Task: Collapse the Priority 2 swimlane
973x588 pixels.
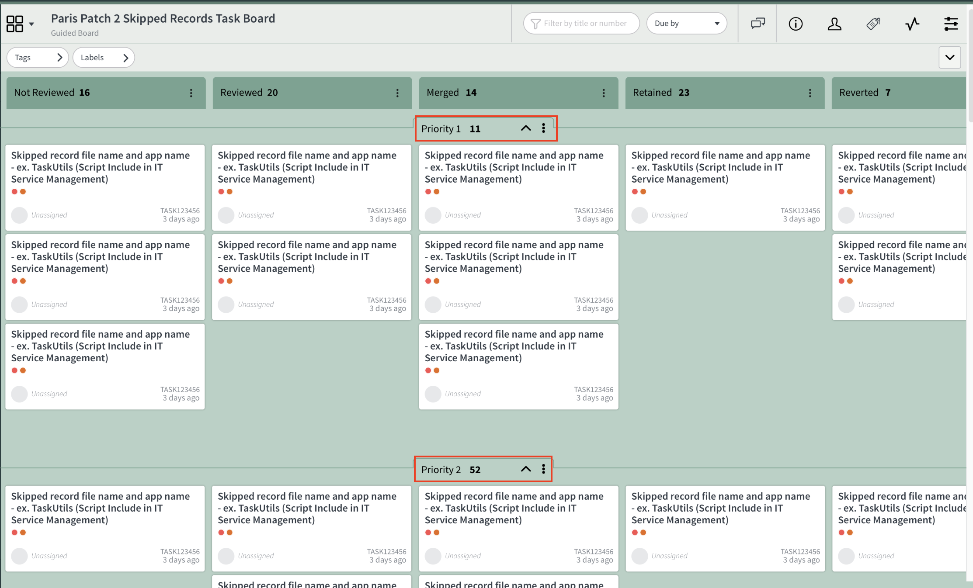Action: [526, 469]
